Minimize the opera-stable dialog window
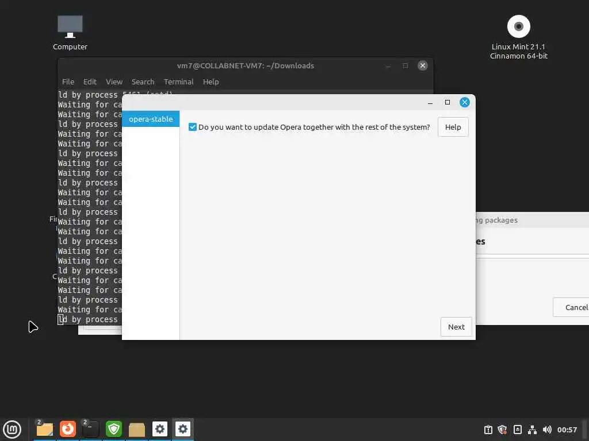589x441 pixels. click(x=430, y=102)
